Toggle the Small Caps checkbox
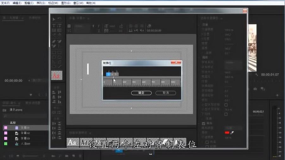The height and width of the screenshot is (160, 285). tap(226, 105)
